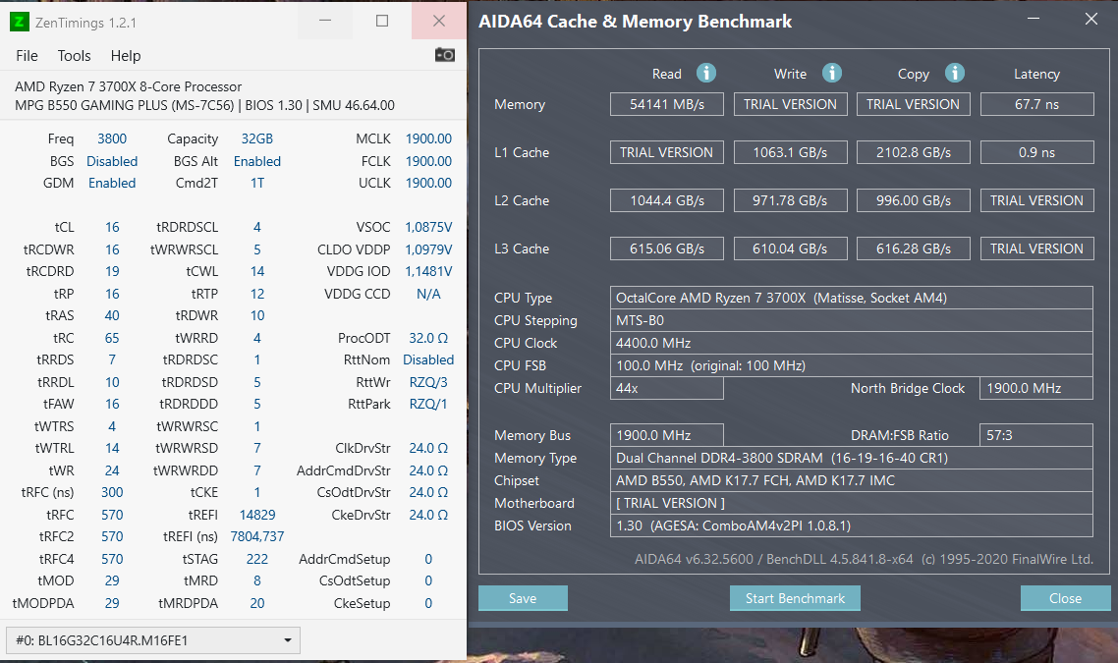
Task: Click the Memory Bus 1900.0 MHz field
Action: pos(667,435)
